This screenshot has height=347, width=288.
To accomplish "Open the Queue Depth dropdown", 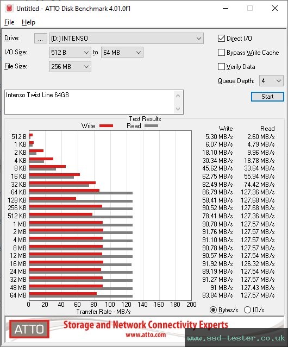I will (x=271, y=81).
